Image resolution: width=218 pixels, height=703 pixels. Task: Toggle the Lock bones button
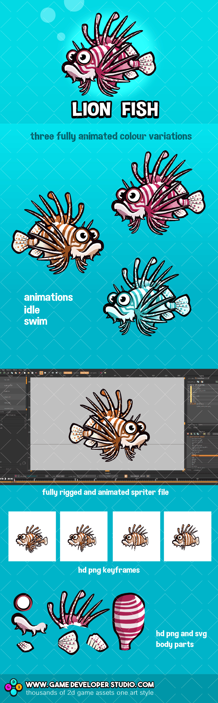76,373
